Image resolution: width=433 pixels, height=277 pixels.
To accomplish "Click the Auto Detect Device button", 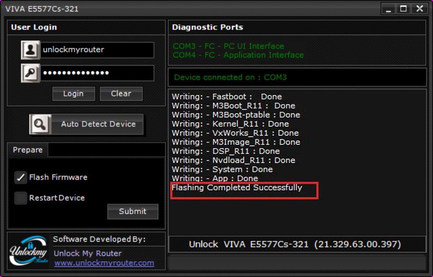I will coord(86,124).
